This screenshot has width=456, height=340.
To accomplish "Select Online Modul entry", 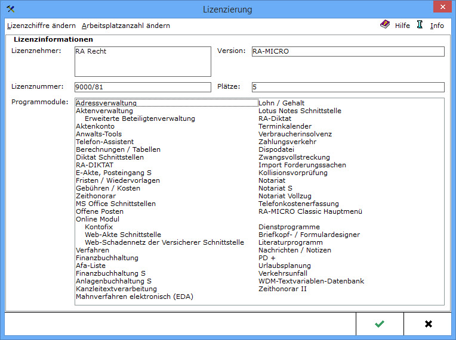I will (x=97, y=219).
